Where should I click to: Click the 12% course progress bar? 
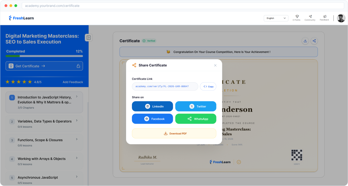pos(44,56)
